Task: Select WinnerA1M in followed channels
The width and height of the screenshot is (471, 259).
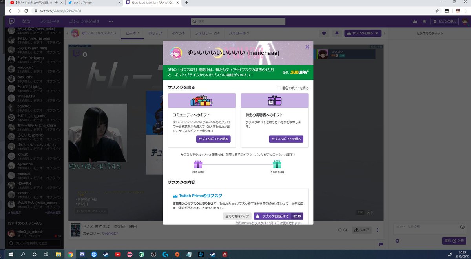Action: 34,99
